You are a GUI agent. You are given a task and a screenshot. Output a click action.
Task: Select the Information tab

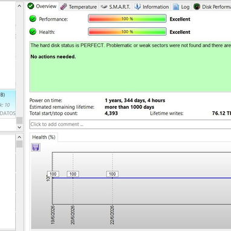point(152,7)
